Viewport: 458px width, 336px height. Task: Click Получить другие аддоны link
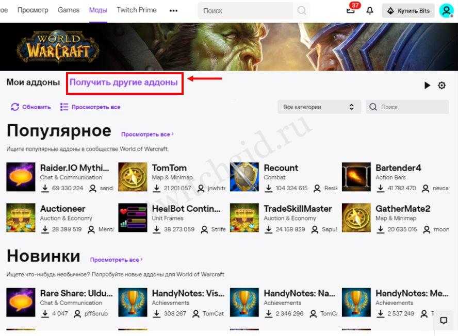[x=124, y=82]
